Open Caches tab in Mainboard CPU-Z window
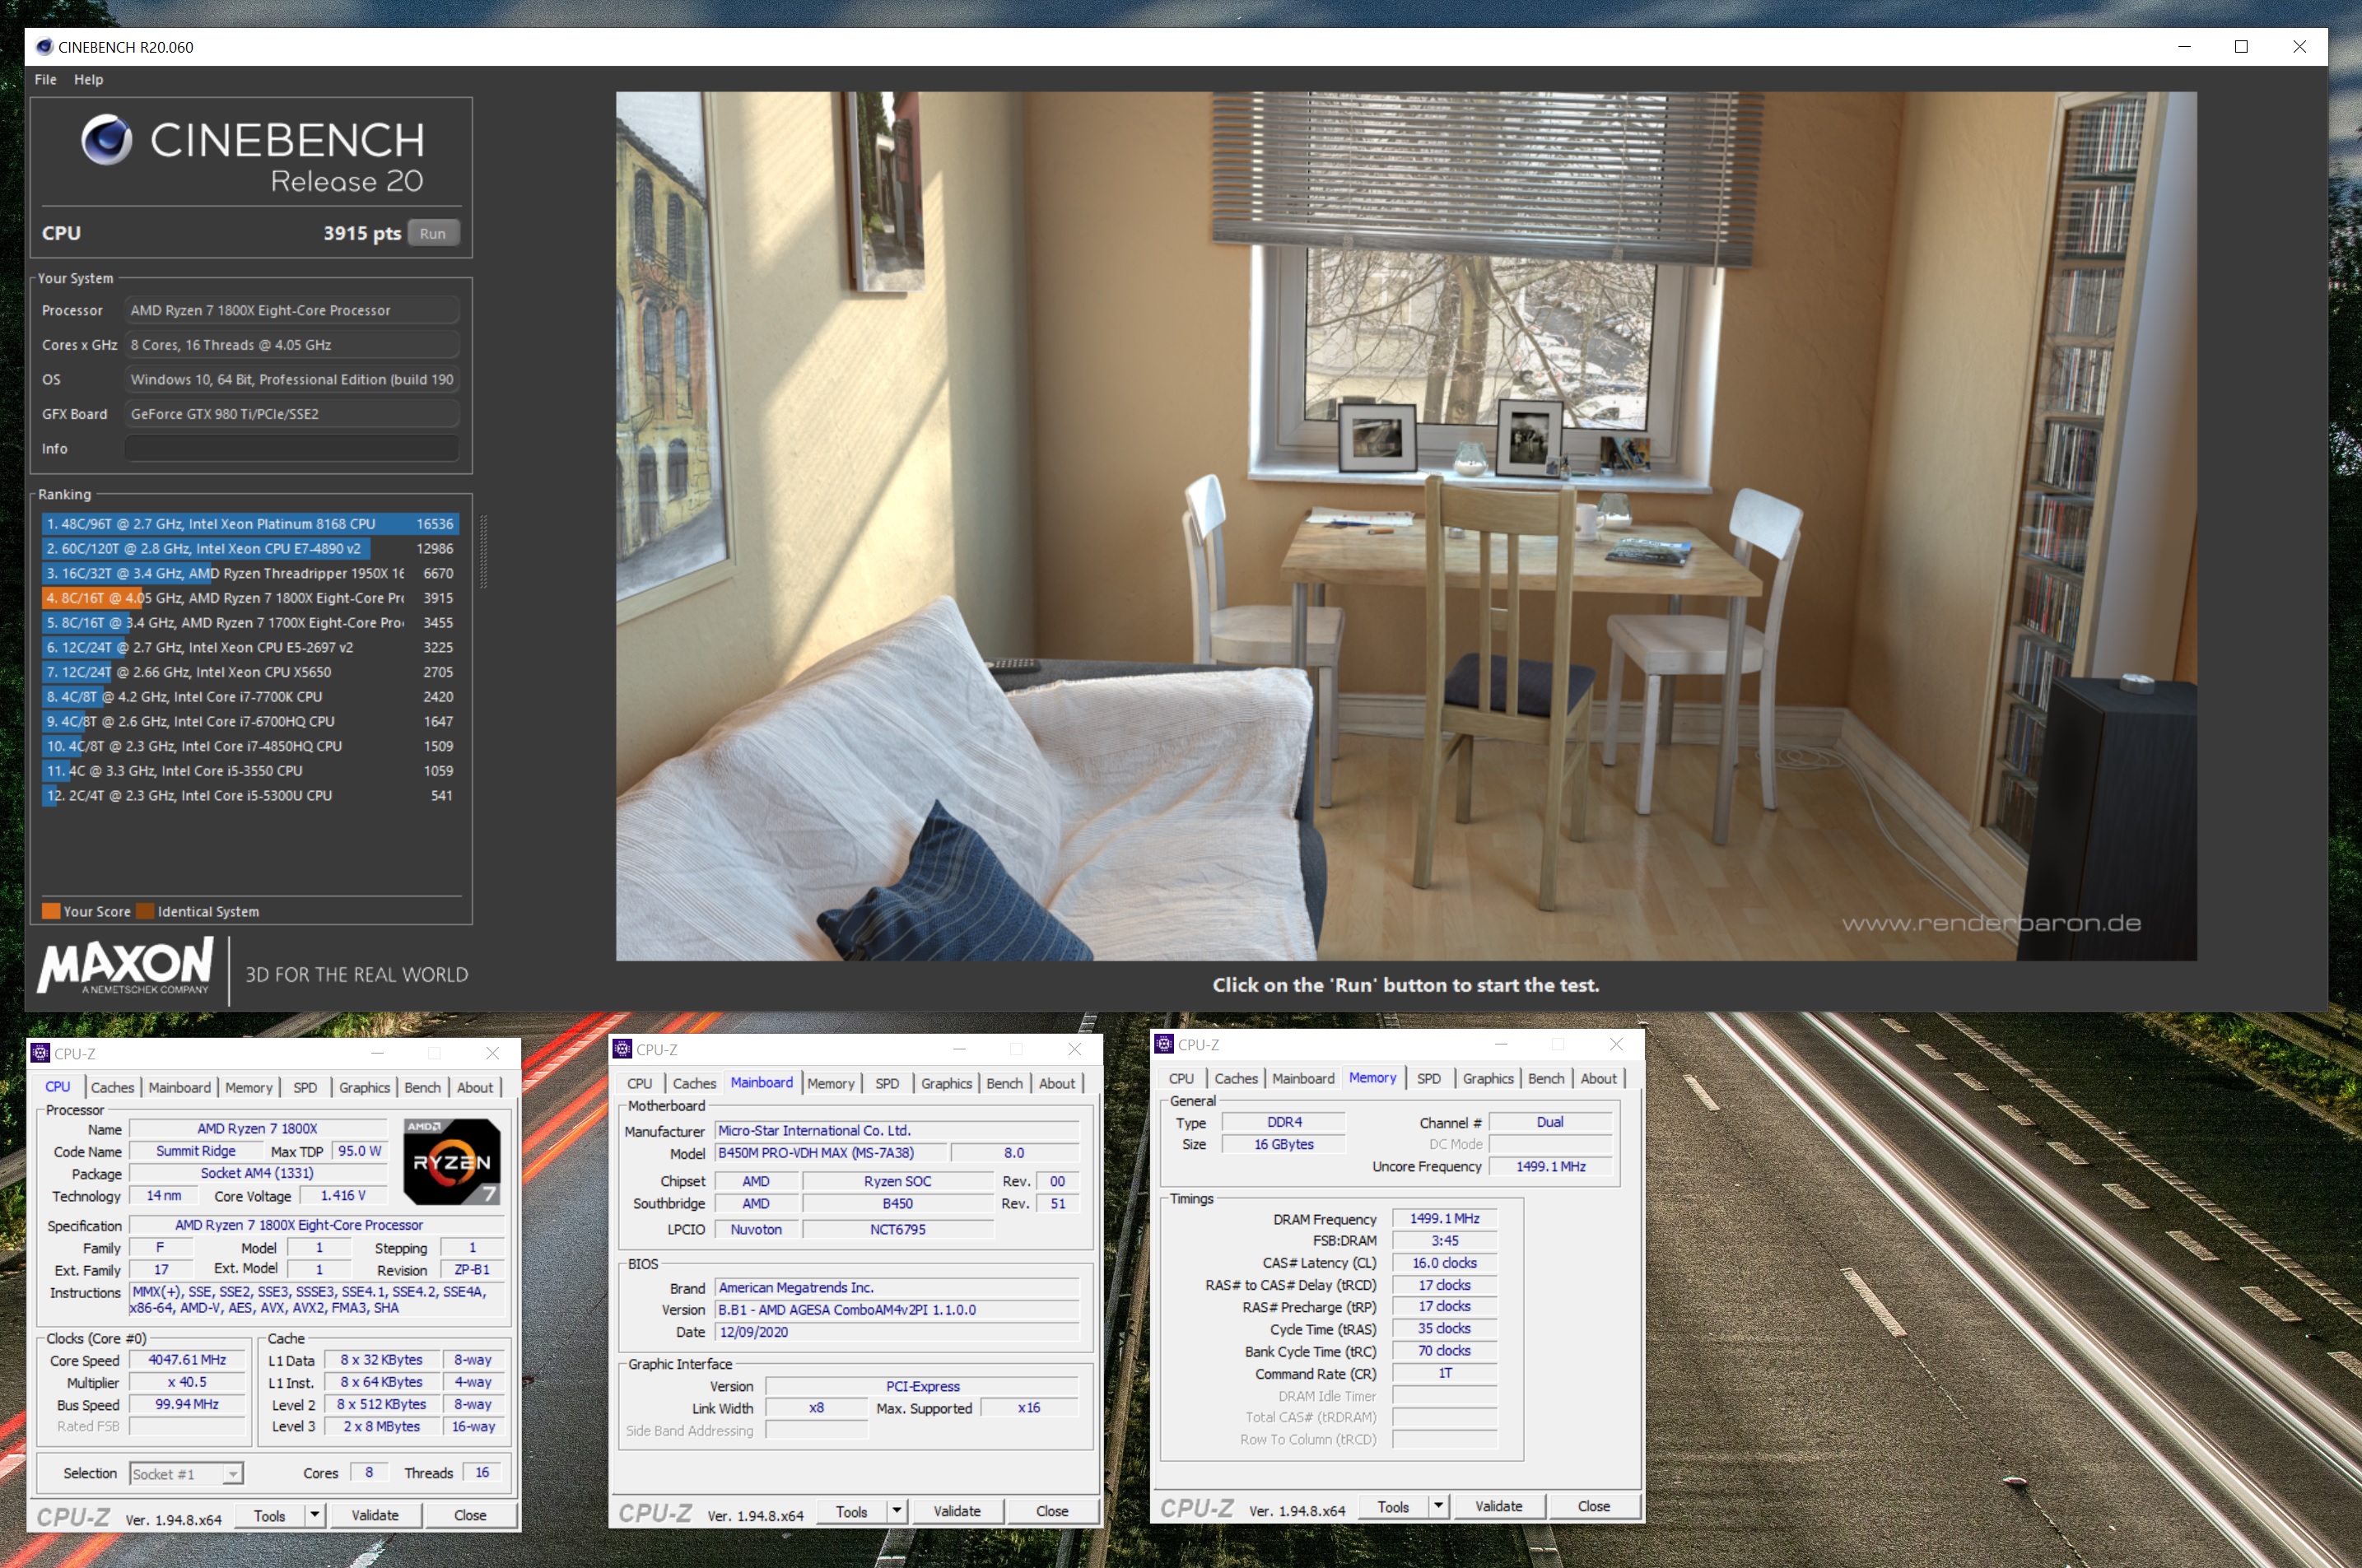Viewport: 2362px width, 1568px height. 694,1083
